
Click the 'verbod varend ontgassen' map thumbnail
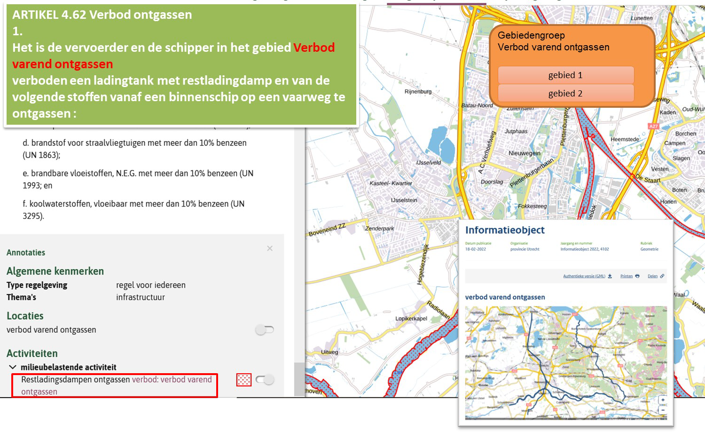pos(566,362)
